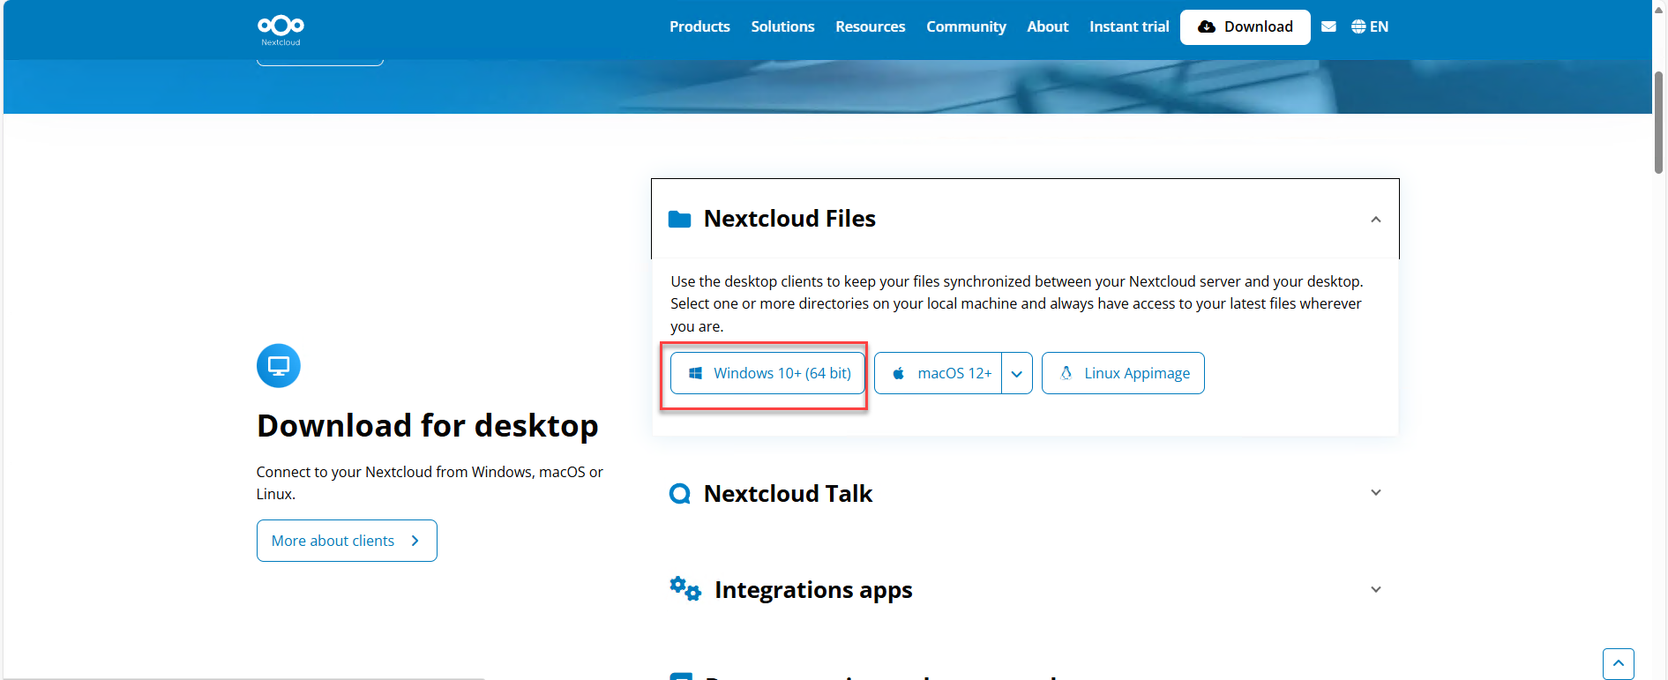Open the macOS version dropdown arrow
The height and width of the screenshot is (680, 1668).
(x=1017, y=373)
